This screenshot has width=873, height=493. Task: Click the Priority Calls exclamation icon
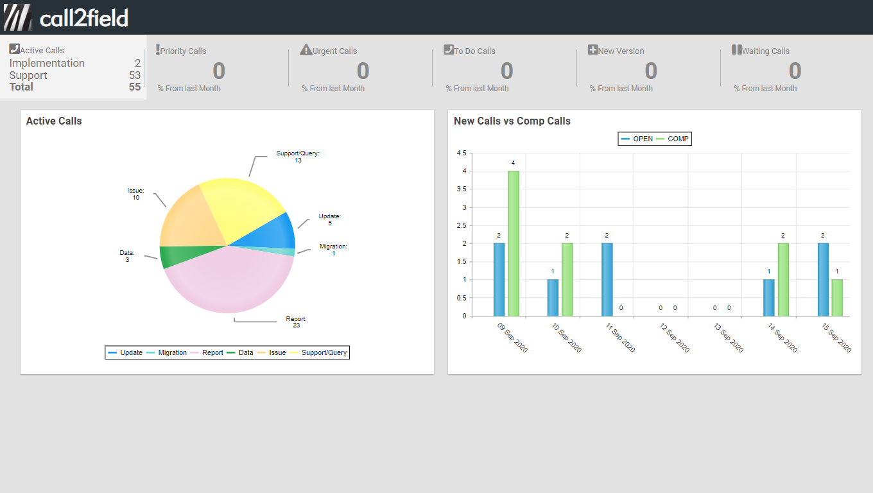[158, 49]
